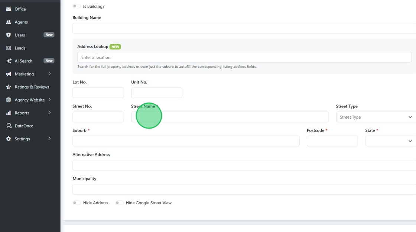This screenshot has width=416, height=232.
Task: Enable the Hide Address switch
Action: click(x=77, y=203)
